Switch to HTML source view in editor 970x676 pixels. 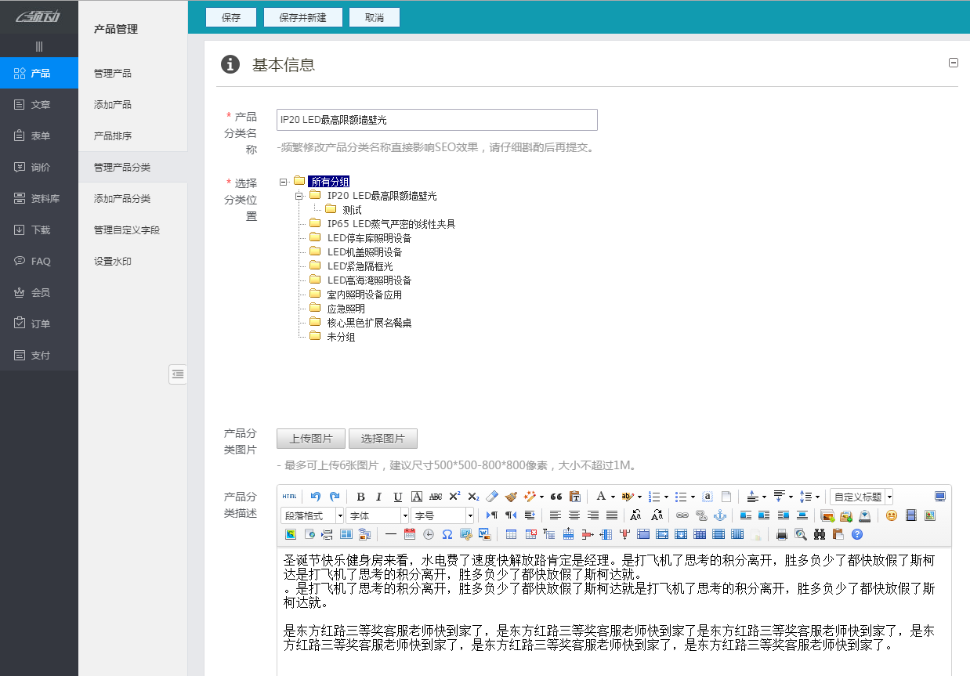[289, 496]
